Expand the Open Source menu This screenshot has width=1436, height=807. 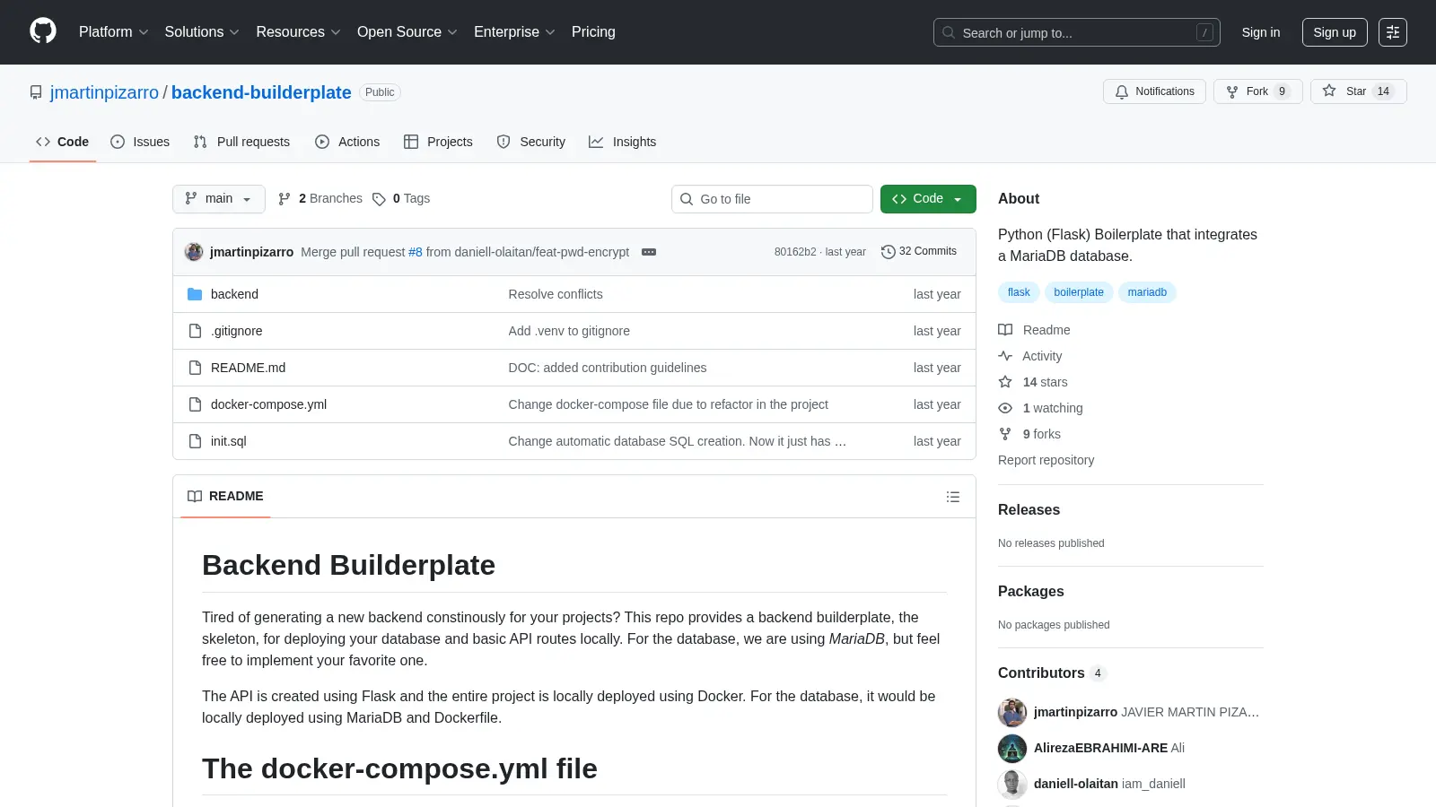[407, 32]
